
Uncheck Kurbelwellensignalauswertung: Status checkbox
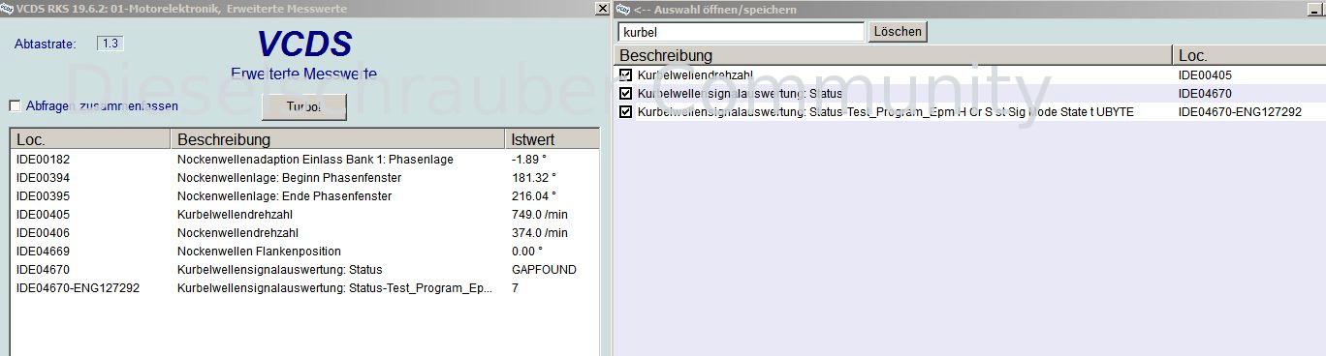(x=625, y=93)
